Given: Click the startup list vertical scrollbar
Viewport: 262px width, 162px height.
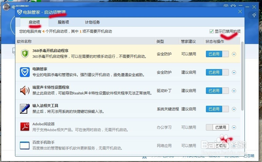Looking at the screenshot, I should 242,76.
